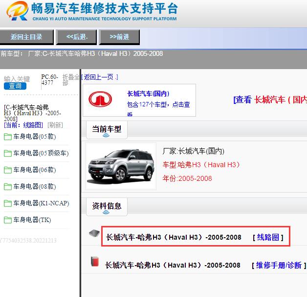Expand tree item 车身电器(08款)
This screenshot has height=297, width=307.
[35, 187]
